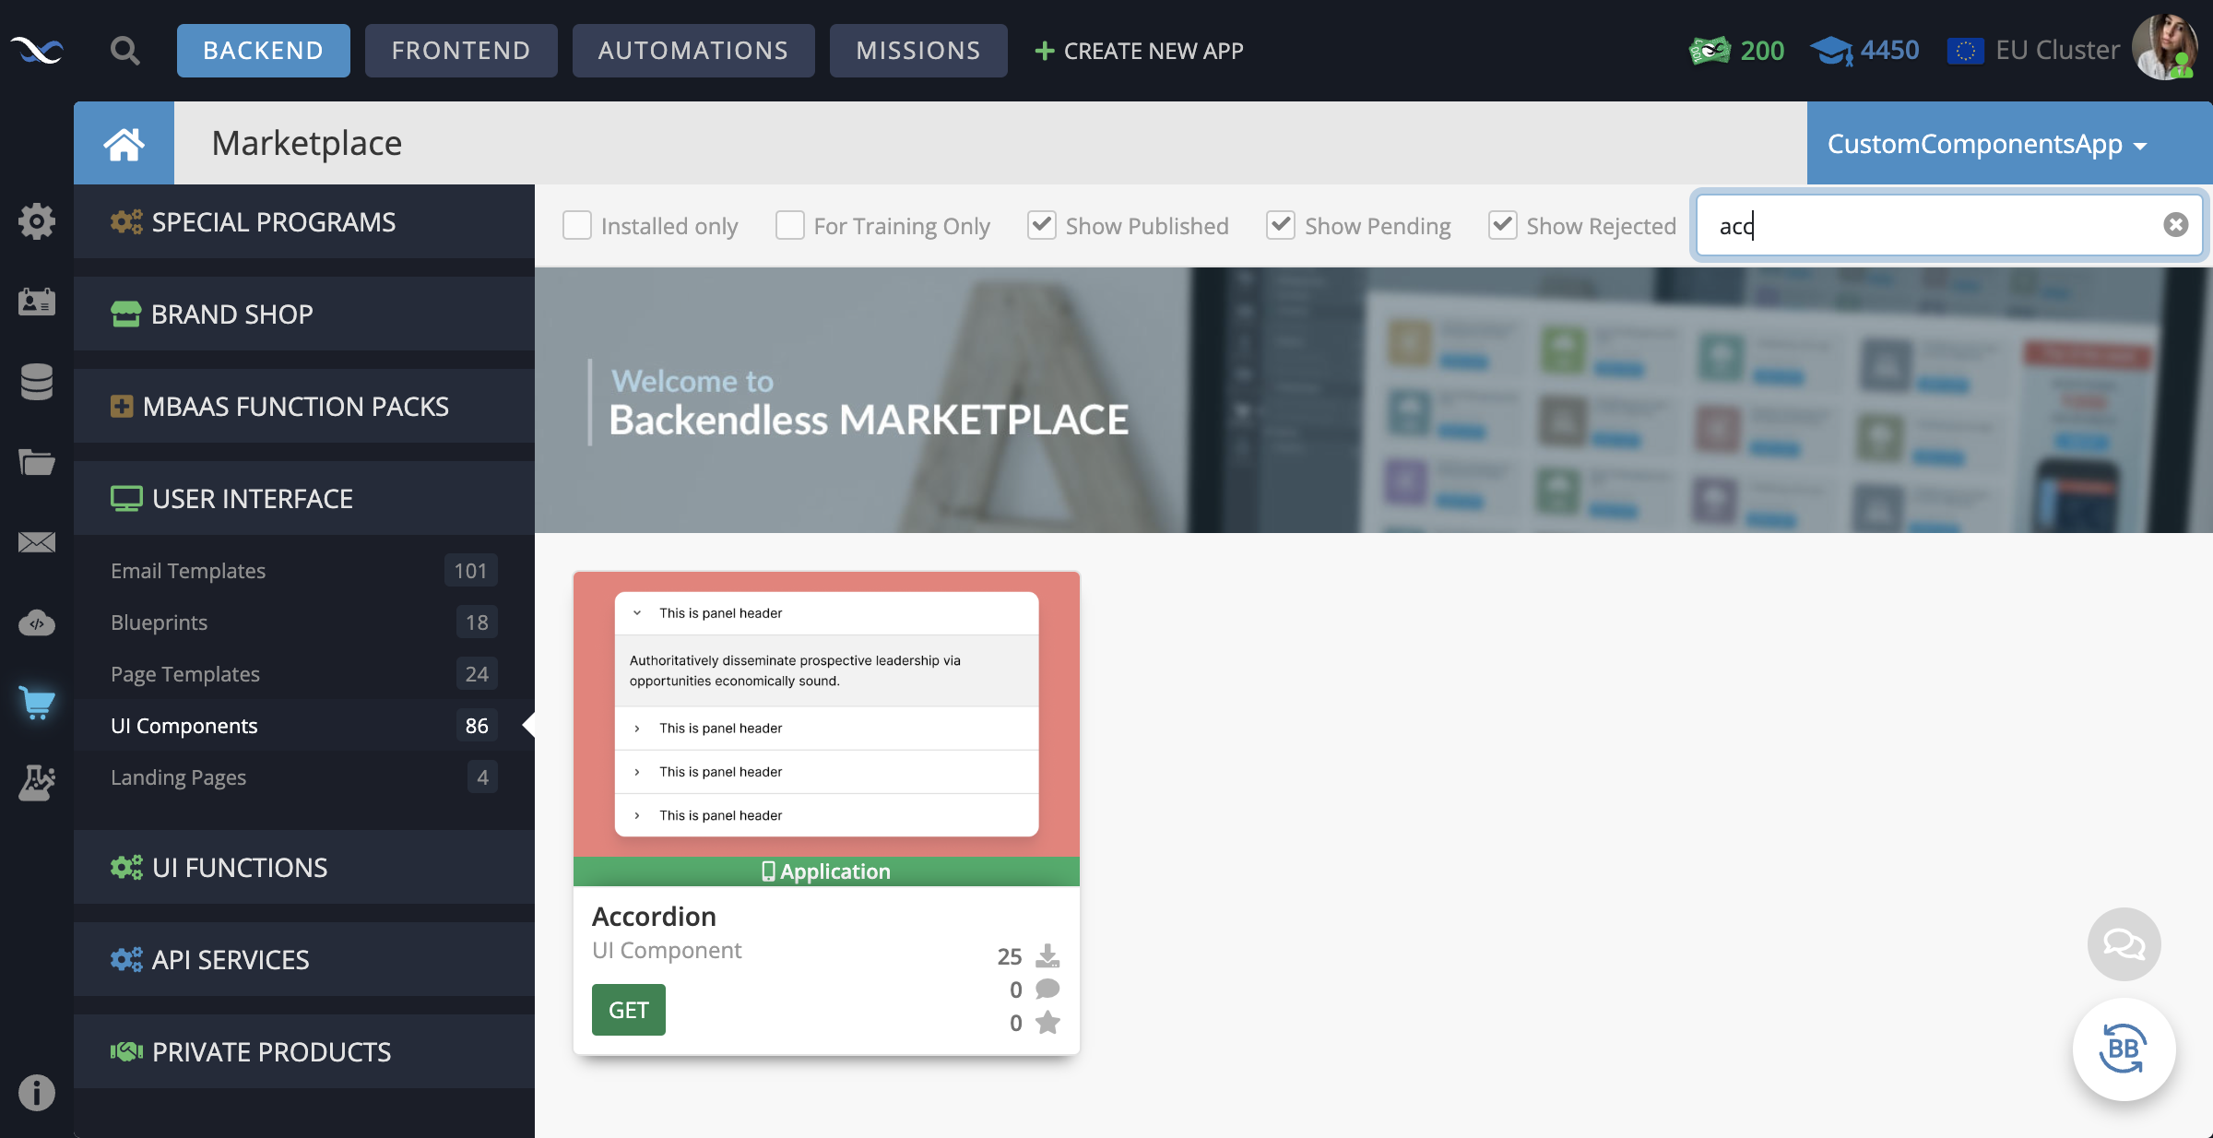Click the Backendless home icon
Image resolution: width=2213 pixels, height=1138 pixels.
pos(124,142)
